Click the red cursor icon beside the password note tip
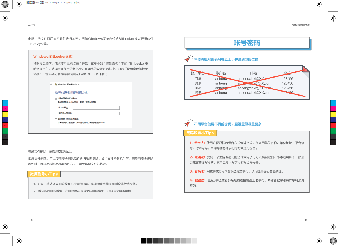338x246 pixels. [188, 59]
